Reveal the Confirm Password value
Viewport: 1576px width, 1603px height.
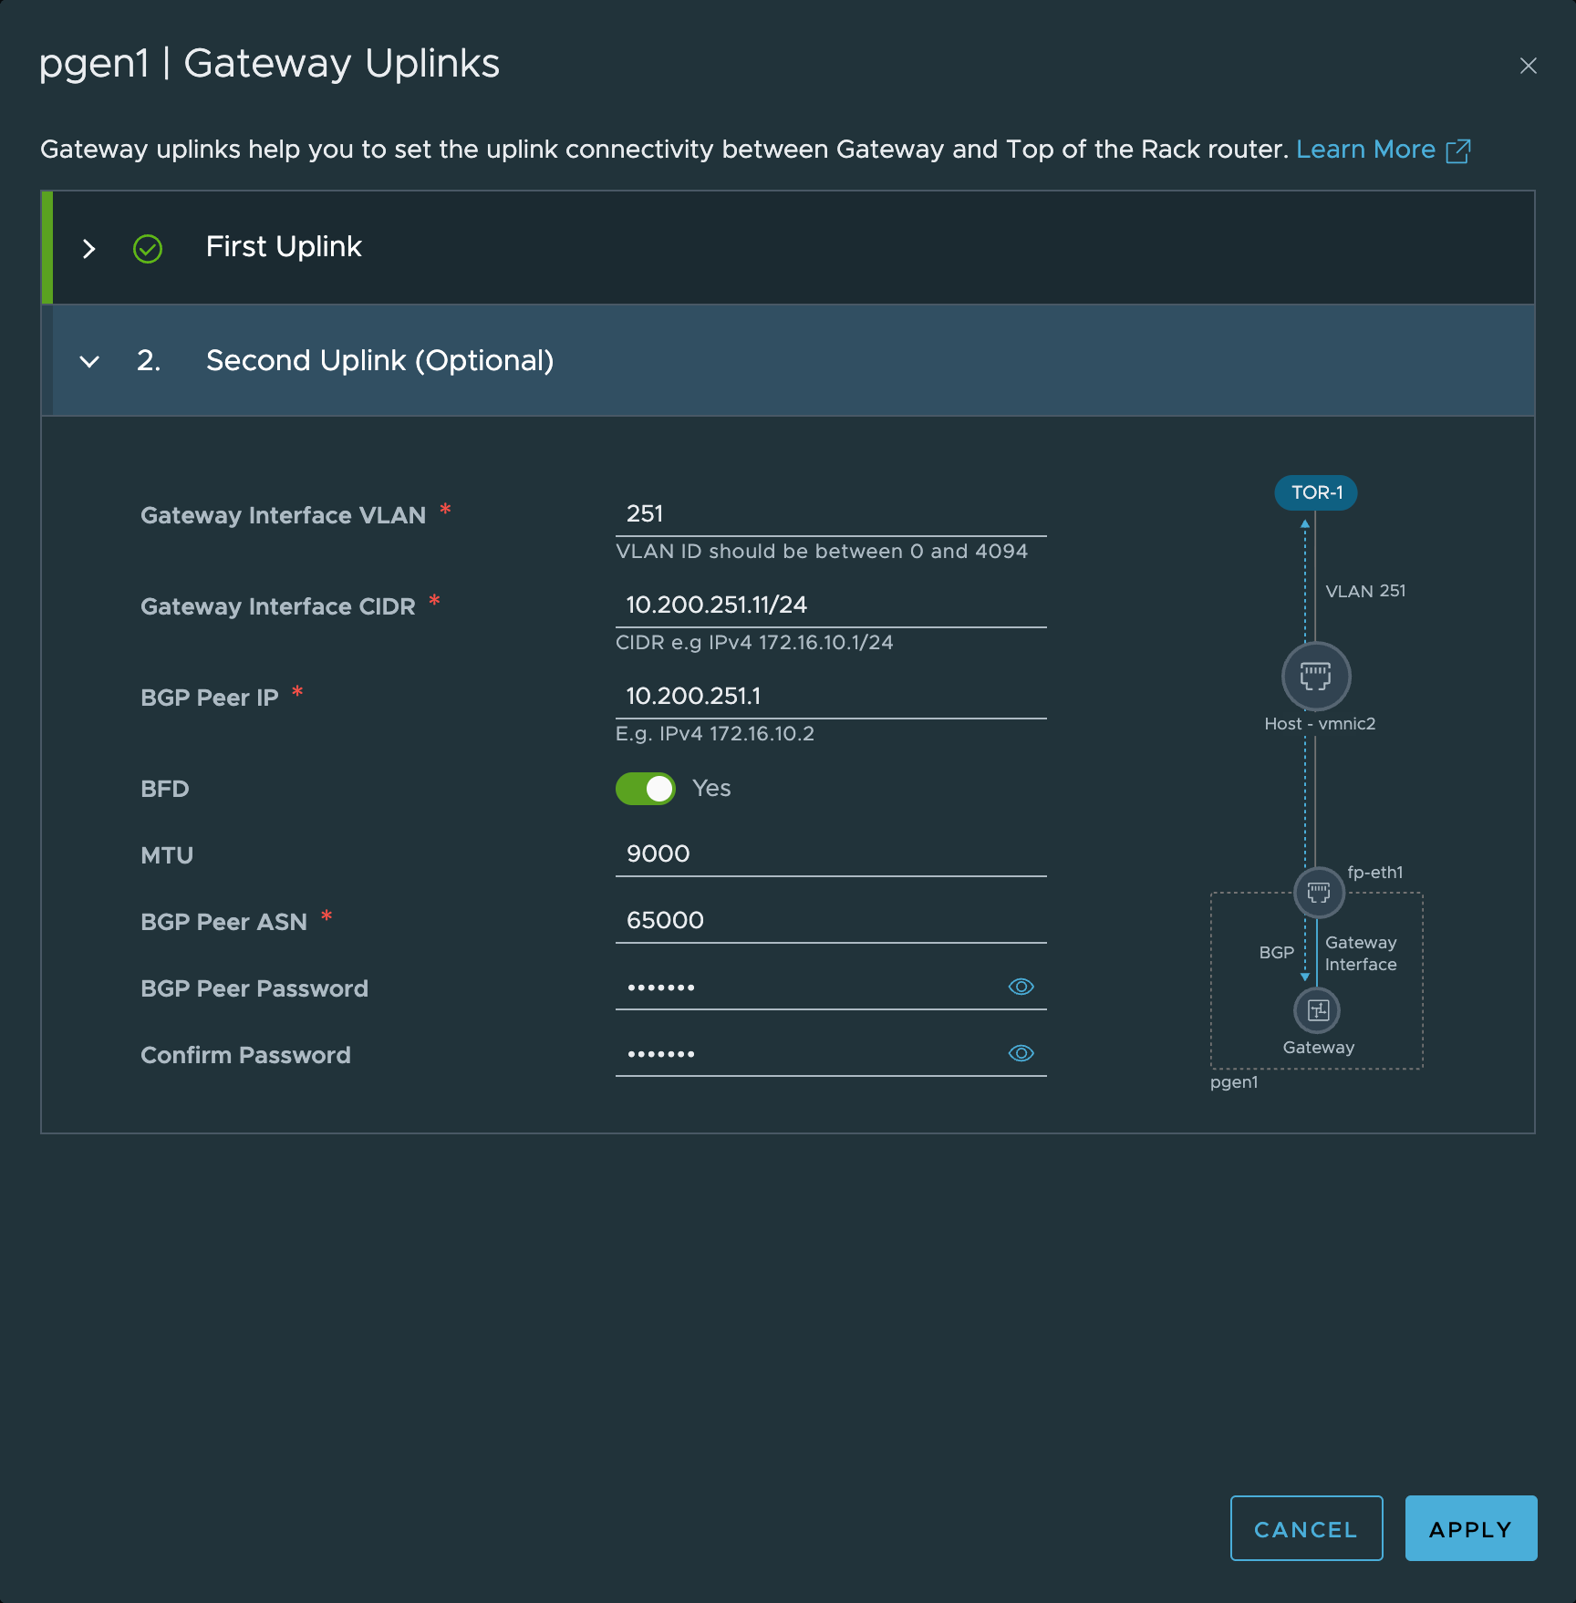click(x=1021, y=1053)
